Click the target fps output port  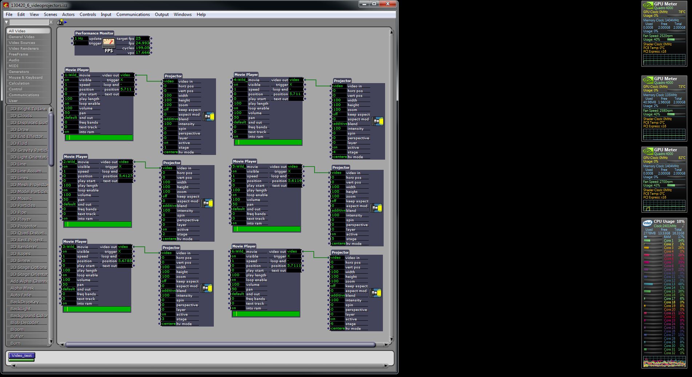(151, 38)
